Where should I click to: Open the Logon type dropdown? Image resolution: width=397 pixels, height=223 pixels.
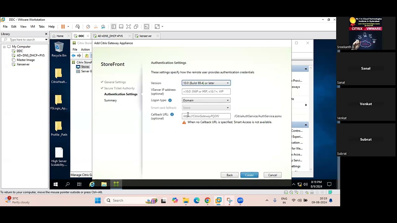point(206,100)
